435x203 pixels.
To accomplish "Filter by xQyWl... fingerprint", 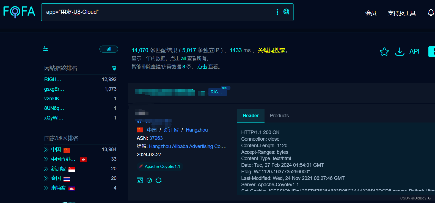I will tap(54, 118).
